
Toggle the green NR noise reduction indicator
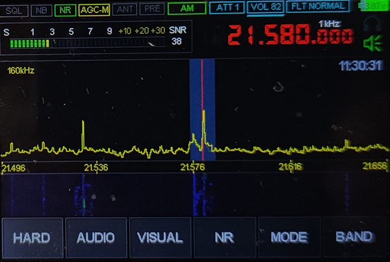(65, 10)
